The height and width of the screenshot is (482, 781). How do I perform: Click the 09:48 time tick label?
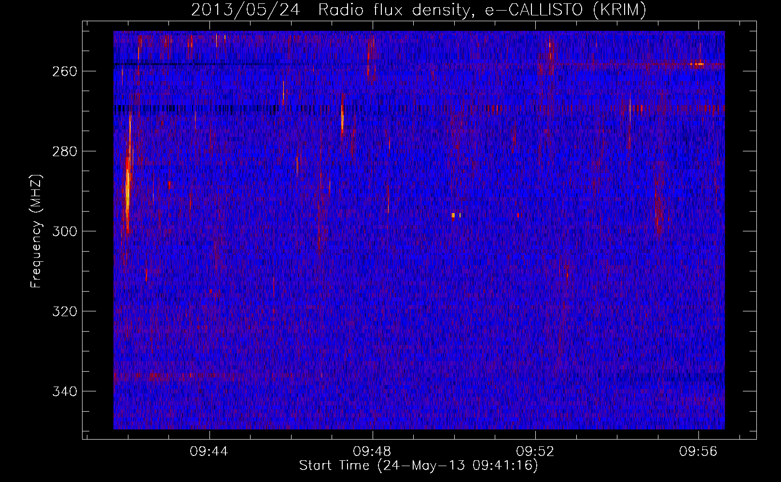tap(372, 452)
